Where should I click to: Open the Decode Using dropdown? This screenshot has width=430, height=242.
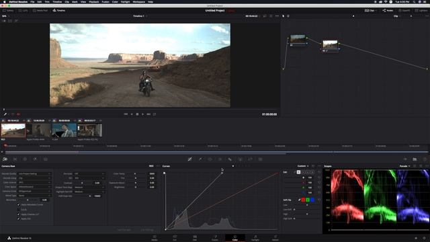click(x=34, y=178)
